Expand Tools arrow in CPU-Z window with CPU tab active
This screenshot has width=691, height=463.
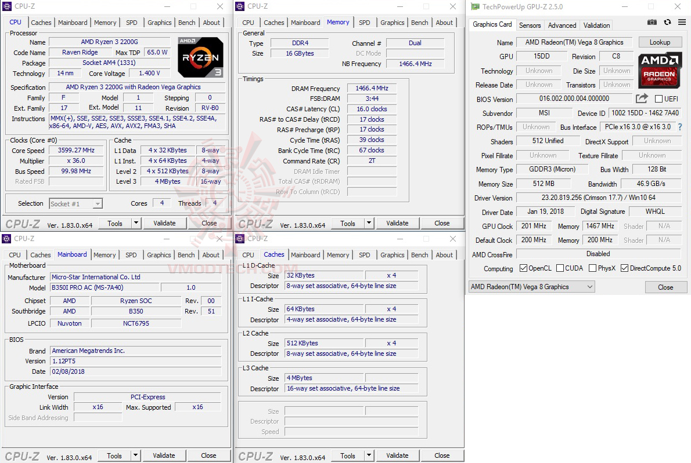coord(136,223)
